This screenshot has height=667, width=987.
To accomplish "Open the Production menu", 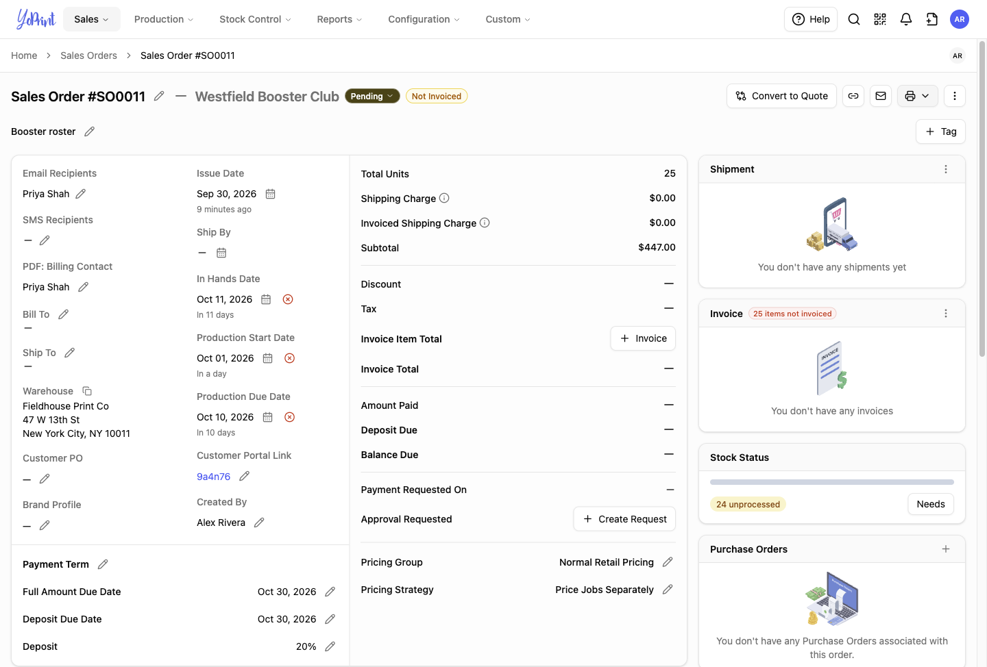I will 164,19.
